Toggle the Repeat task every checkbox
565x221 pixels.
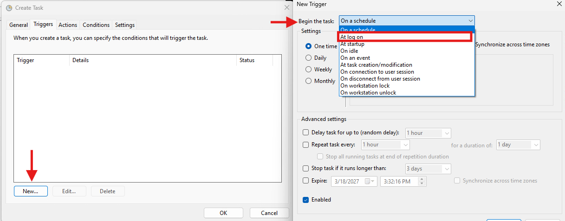pyautogui.click(x=305, y=145)
